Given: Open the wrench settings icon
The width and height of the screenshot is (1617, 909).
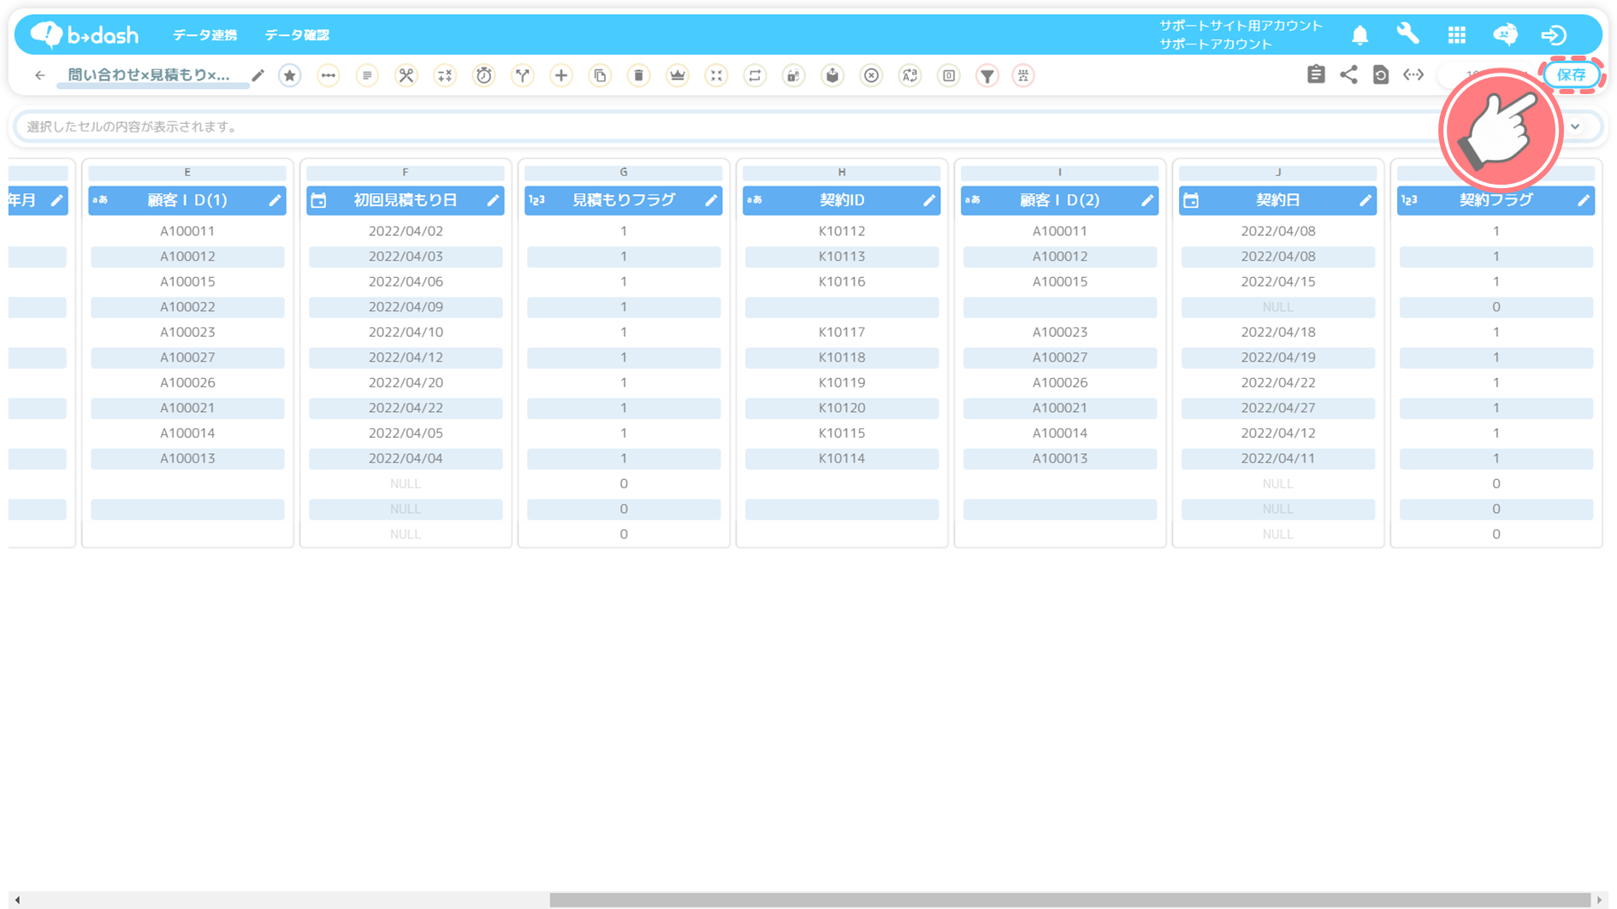Looking at the screenshot, I should pos(1408,34).
